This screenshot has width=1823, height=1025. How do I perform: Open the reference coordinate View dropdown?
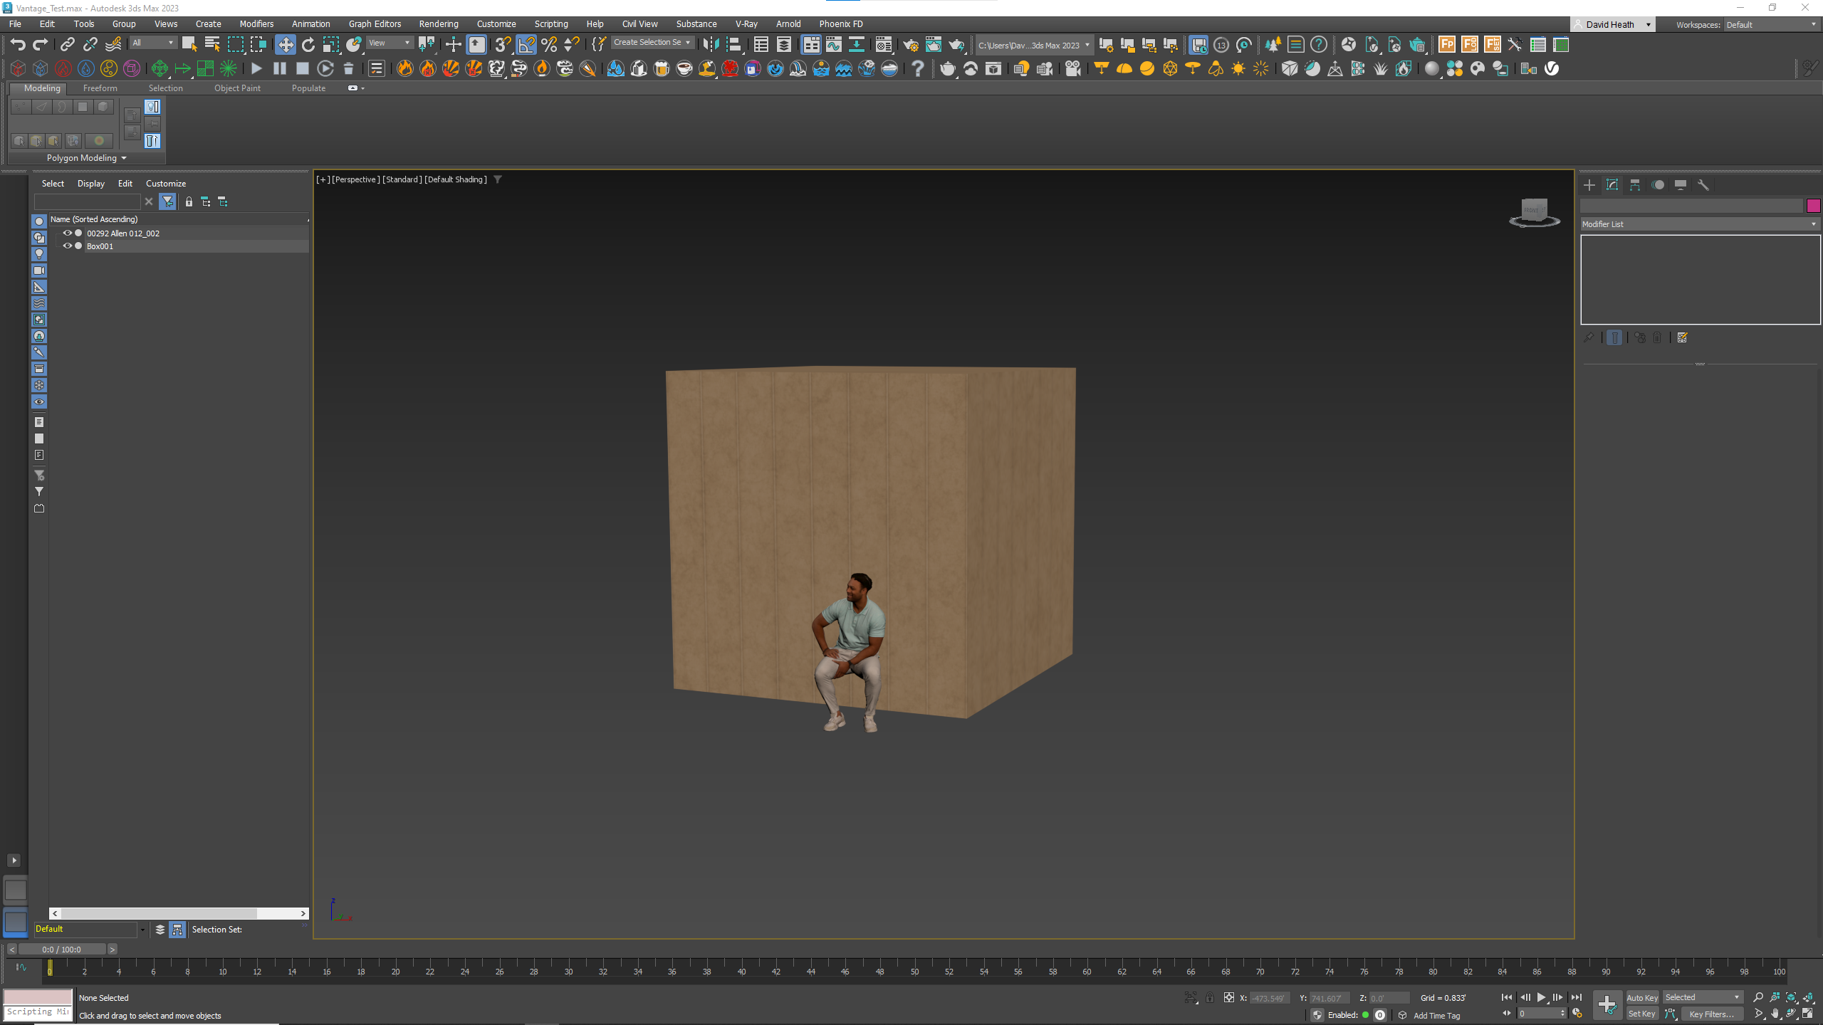(390, 43)
